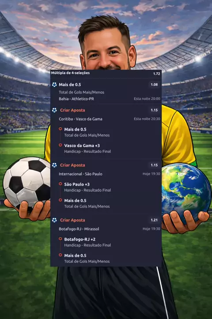Viewport: 212px width, 319px height.
Task: Click soccer ball icon next to Internacional Criar Aposta
Action: (x=54, y=165)
